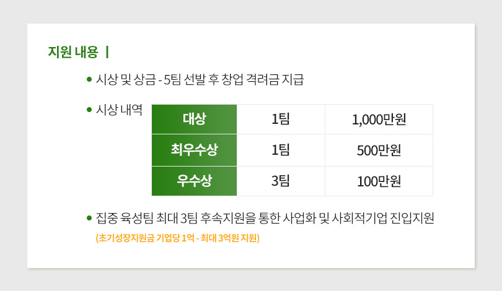The height and width of the screenshot is (291, 502).
Task: Click the 1,000만원 prize amount cell
Action: (379, 119)
